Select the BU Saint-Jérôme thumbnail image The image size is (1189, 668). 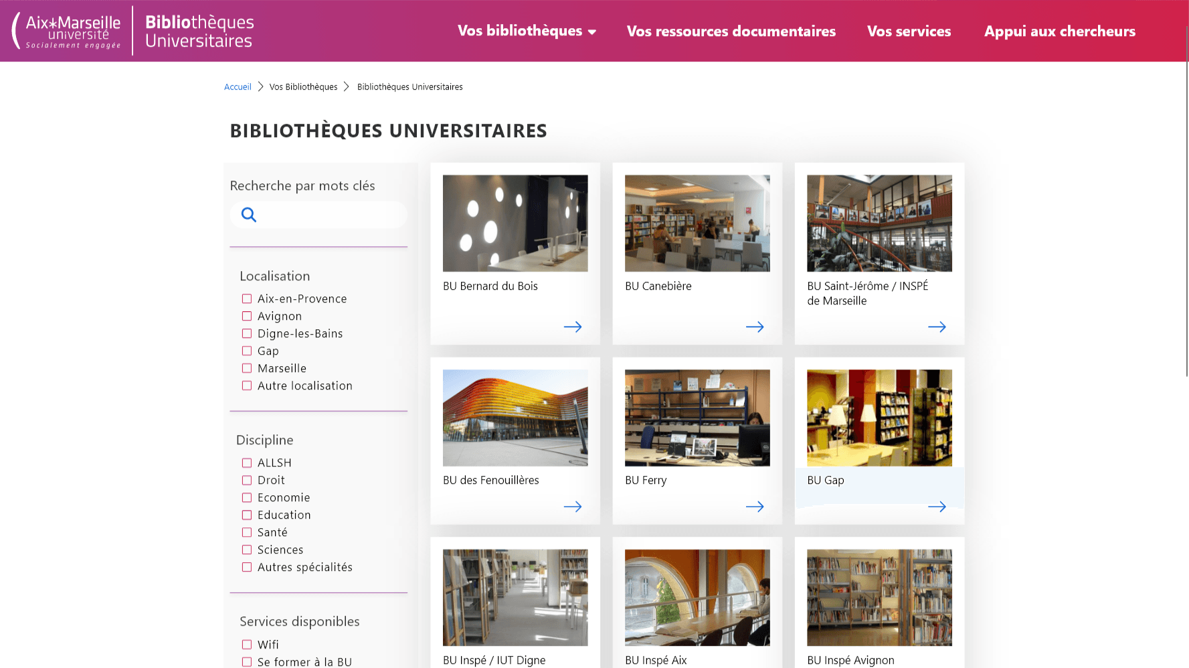pyautogui.click(x=879, y=224)
